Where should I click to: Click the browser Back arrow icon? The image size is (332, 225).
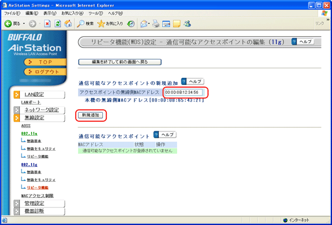pos(8,24)
